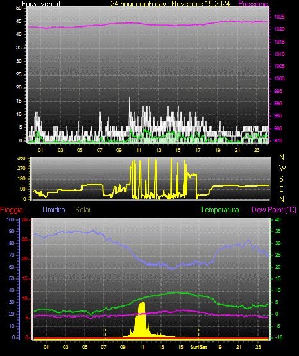Click the Solar legend label
Viewport: 299px width, 356px height.
coord(83,210)
